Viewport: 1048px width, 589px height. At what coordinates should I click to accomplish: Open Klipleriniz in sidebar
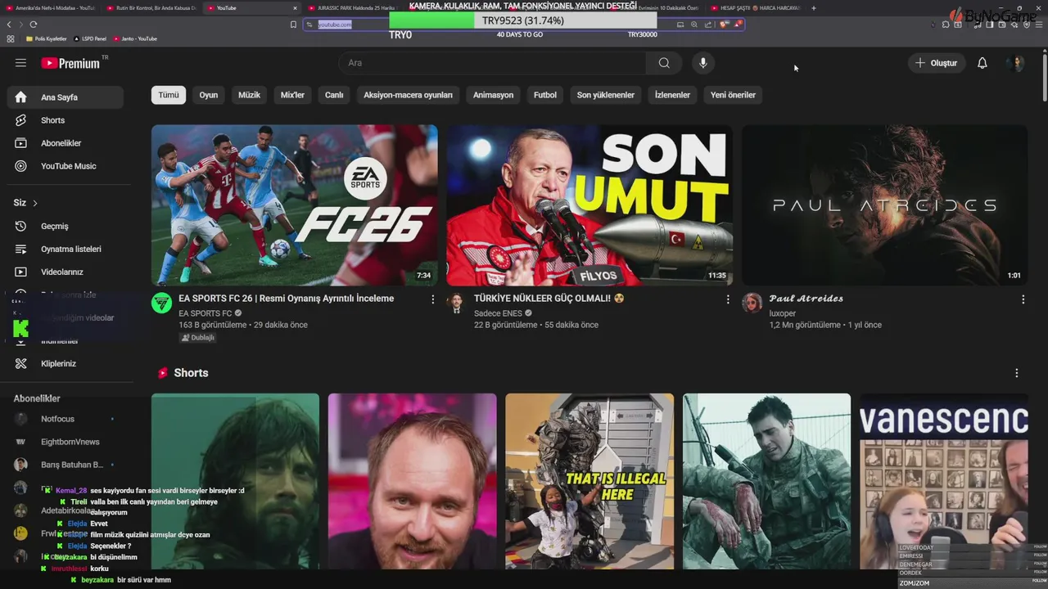click(65, 363)
